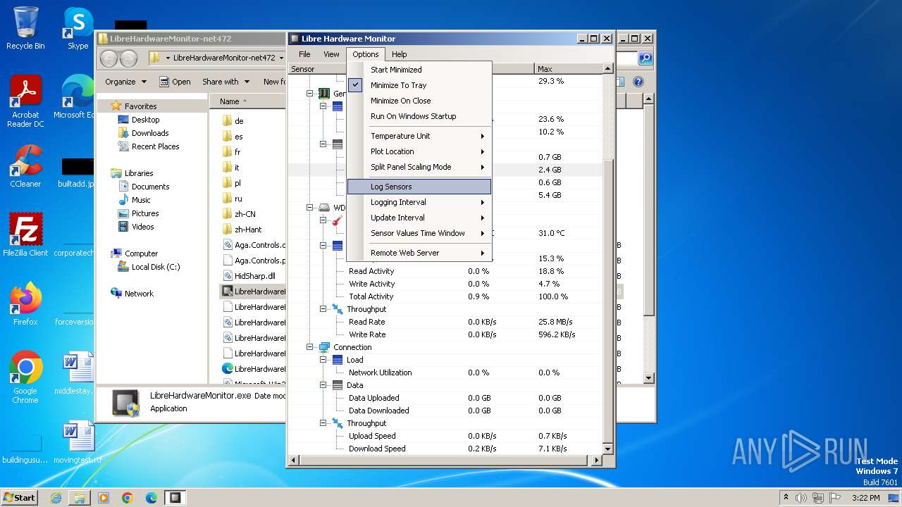Click the monitor's vertical scrollbar down arrow

point(607,448)
